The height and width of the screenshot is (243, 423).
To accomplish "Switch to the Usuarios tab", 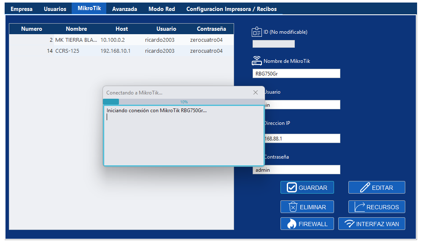I will (55, 9).
